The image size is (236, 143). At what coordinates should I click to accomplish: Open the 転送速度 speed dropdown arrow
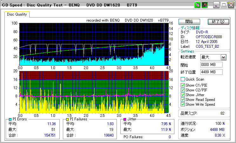pyautogui.click(x=223, y=57)
